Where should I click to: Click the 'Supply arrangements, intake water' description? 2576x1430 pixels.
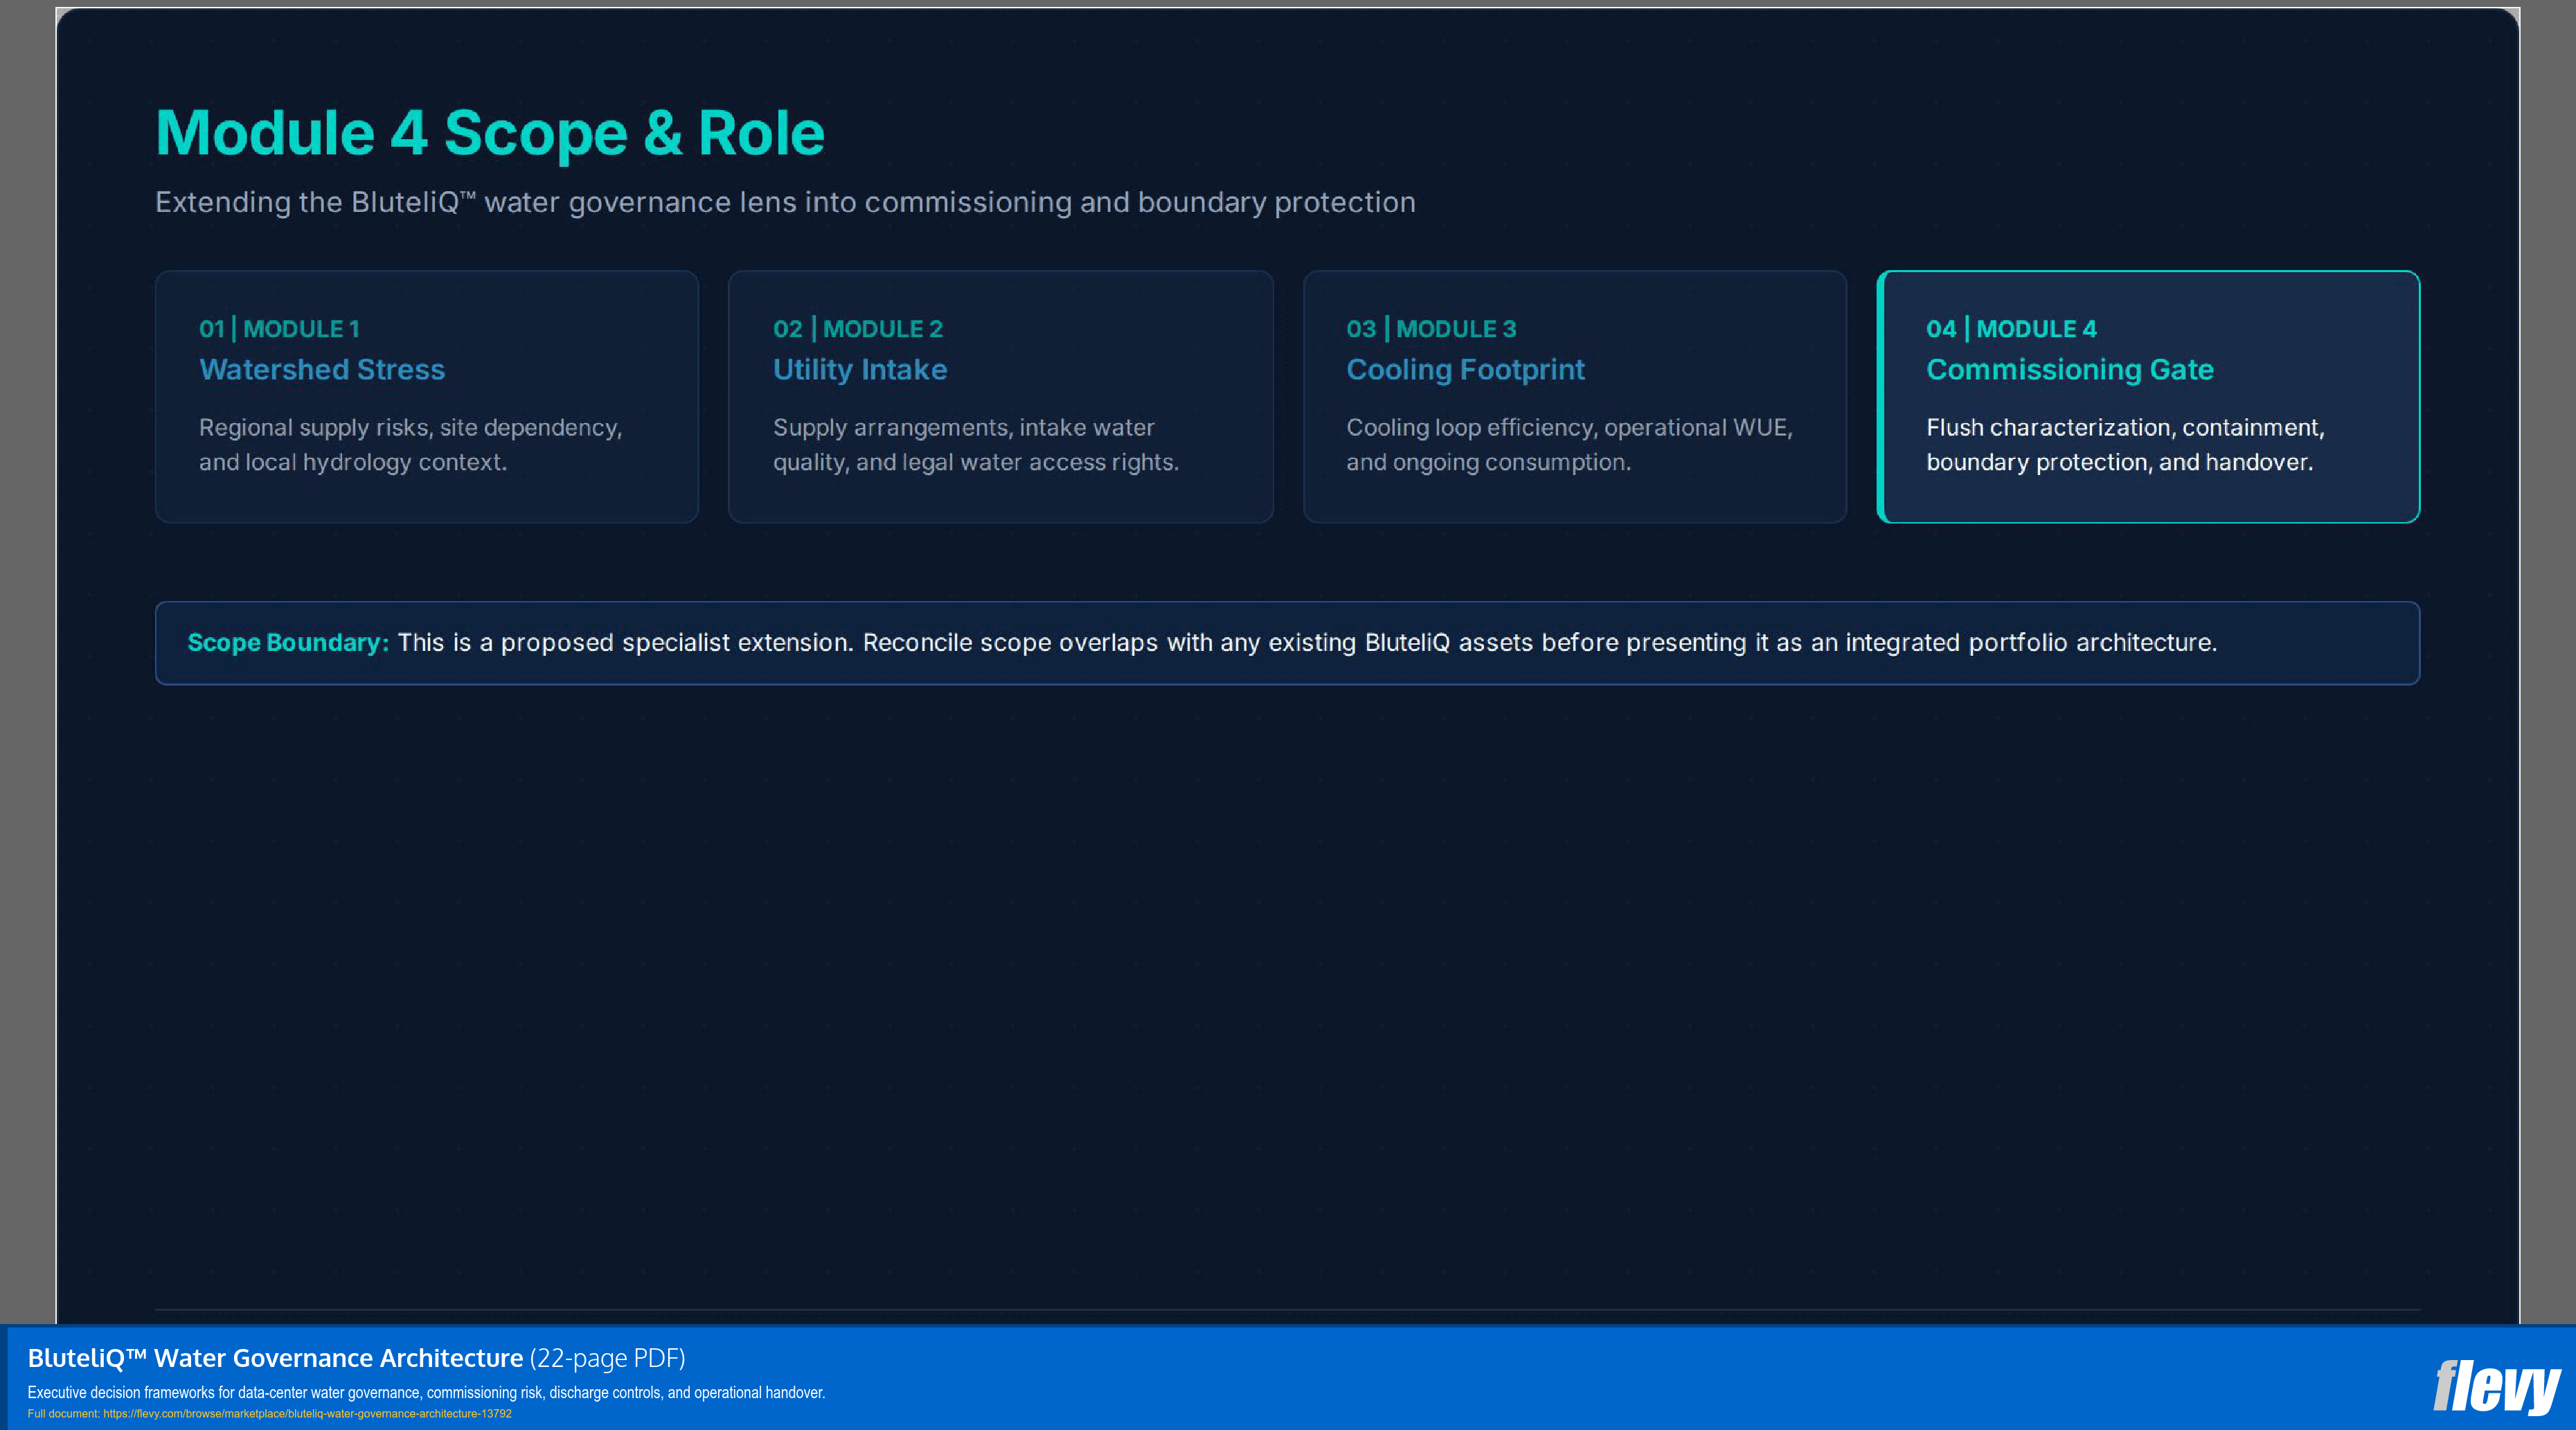[x=976, y=445]
